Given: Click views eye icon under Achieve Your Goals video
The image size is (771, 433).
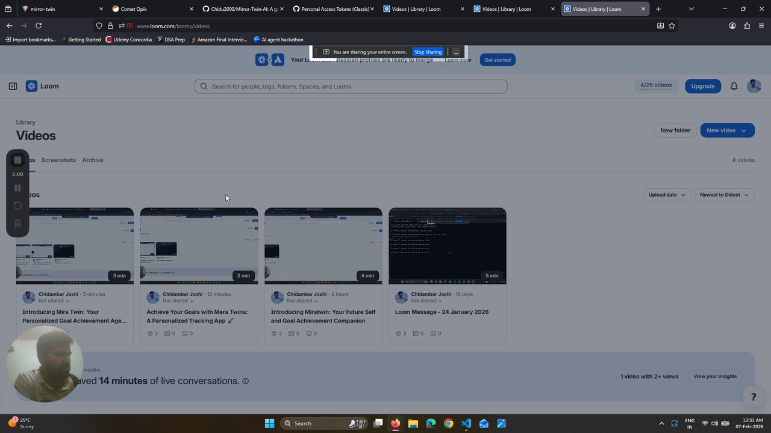Looking at the screenshot, I should pos(151,333).
